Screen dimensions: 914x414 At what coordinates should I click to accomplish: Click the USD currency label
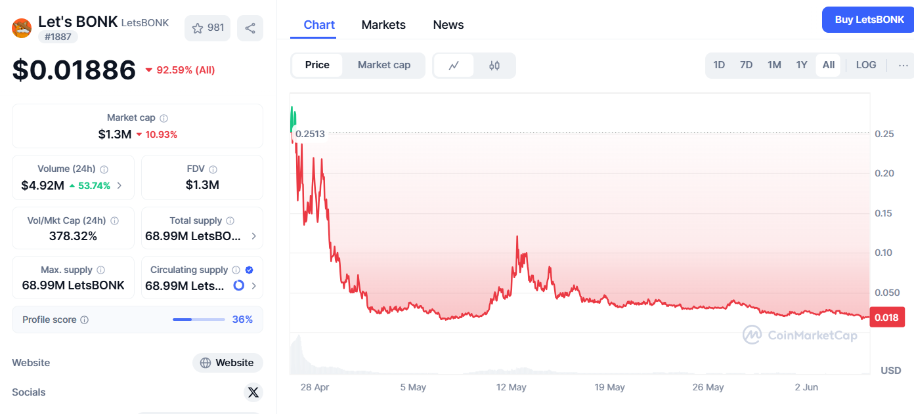(891, 371)
